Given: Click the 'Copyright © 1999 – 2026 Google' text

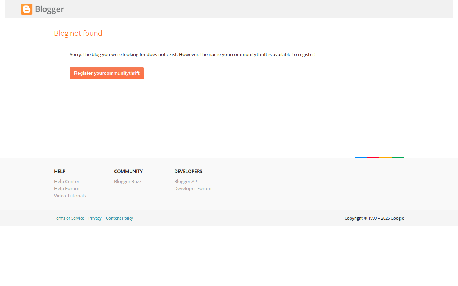Looking at the screenshot, I should click(374, 218).
